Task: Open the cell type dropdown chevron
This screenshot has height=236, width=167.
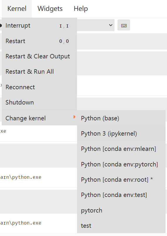Action: [111, 25]
